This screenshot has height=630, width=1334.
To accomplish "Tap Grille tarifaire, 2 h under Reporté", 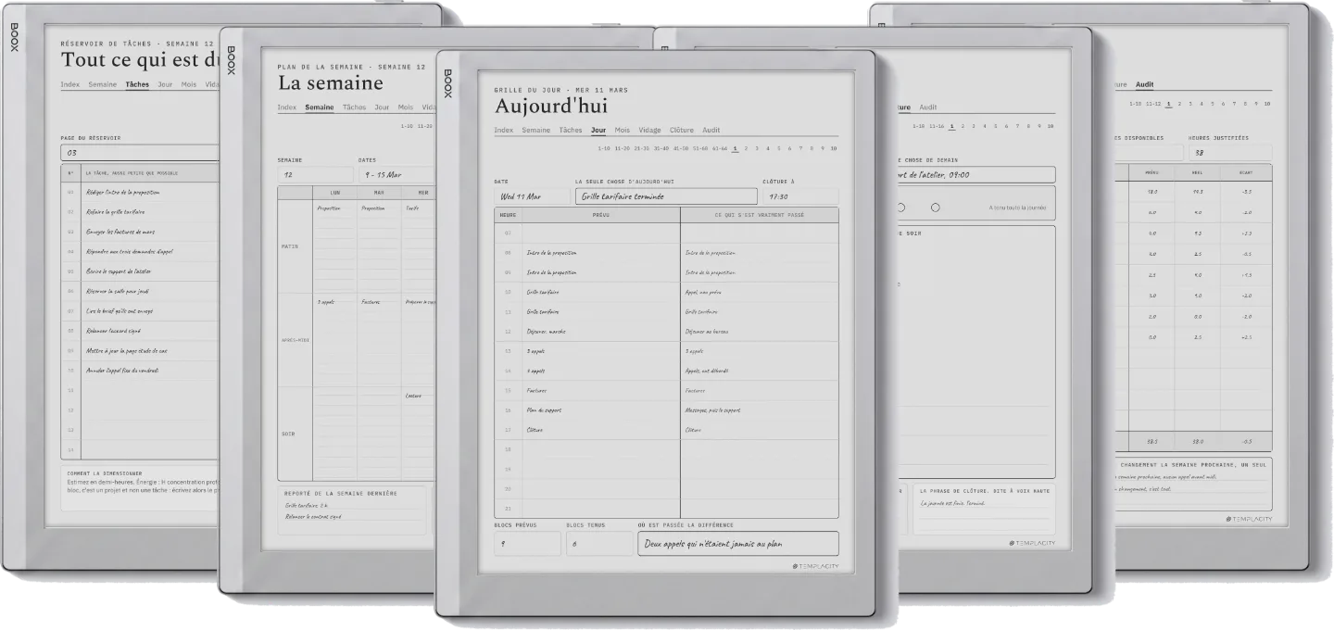I will click(308, 506).
